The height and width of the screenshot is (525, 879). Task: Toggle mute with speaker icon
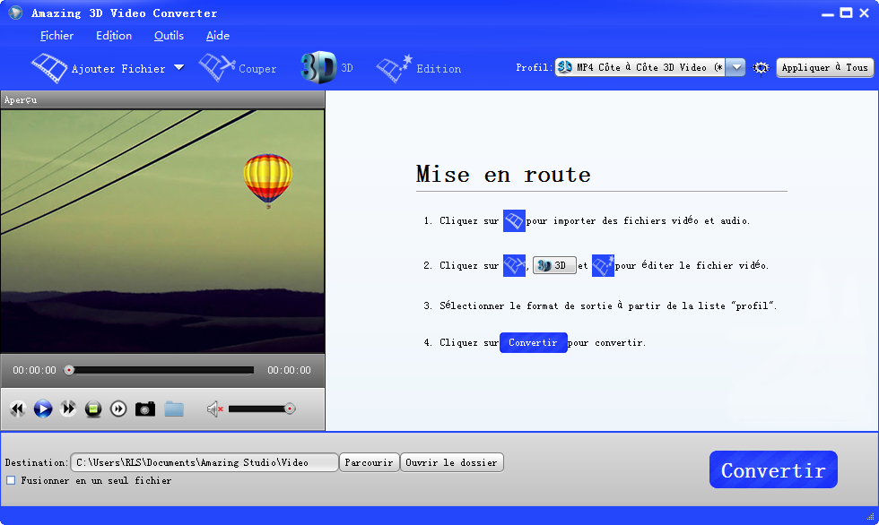coord(214,409)
